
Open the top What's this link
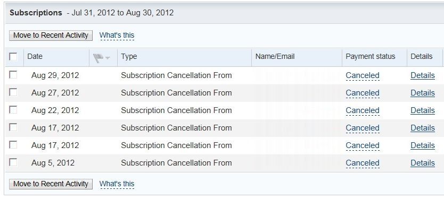click(x=117, y=35)
